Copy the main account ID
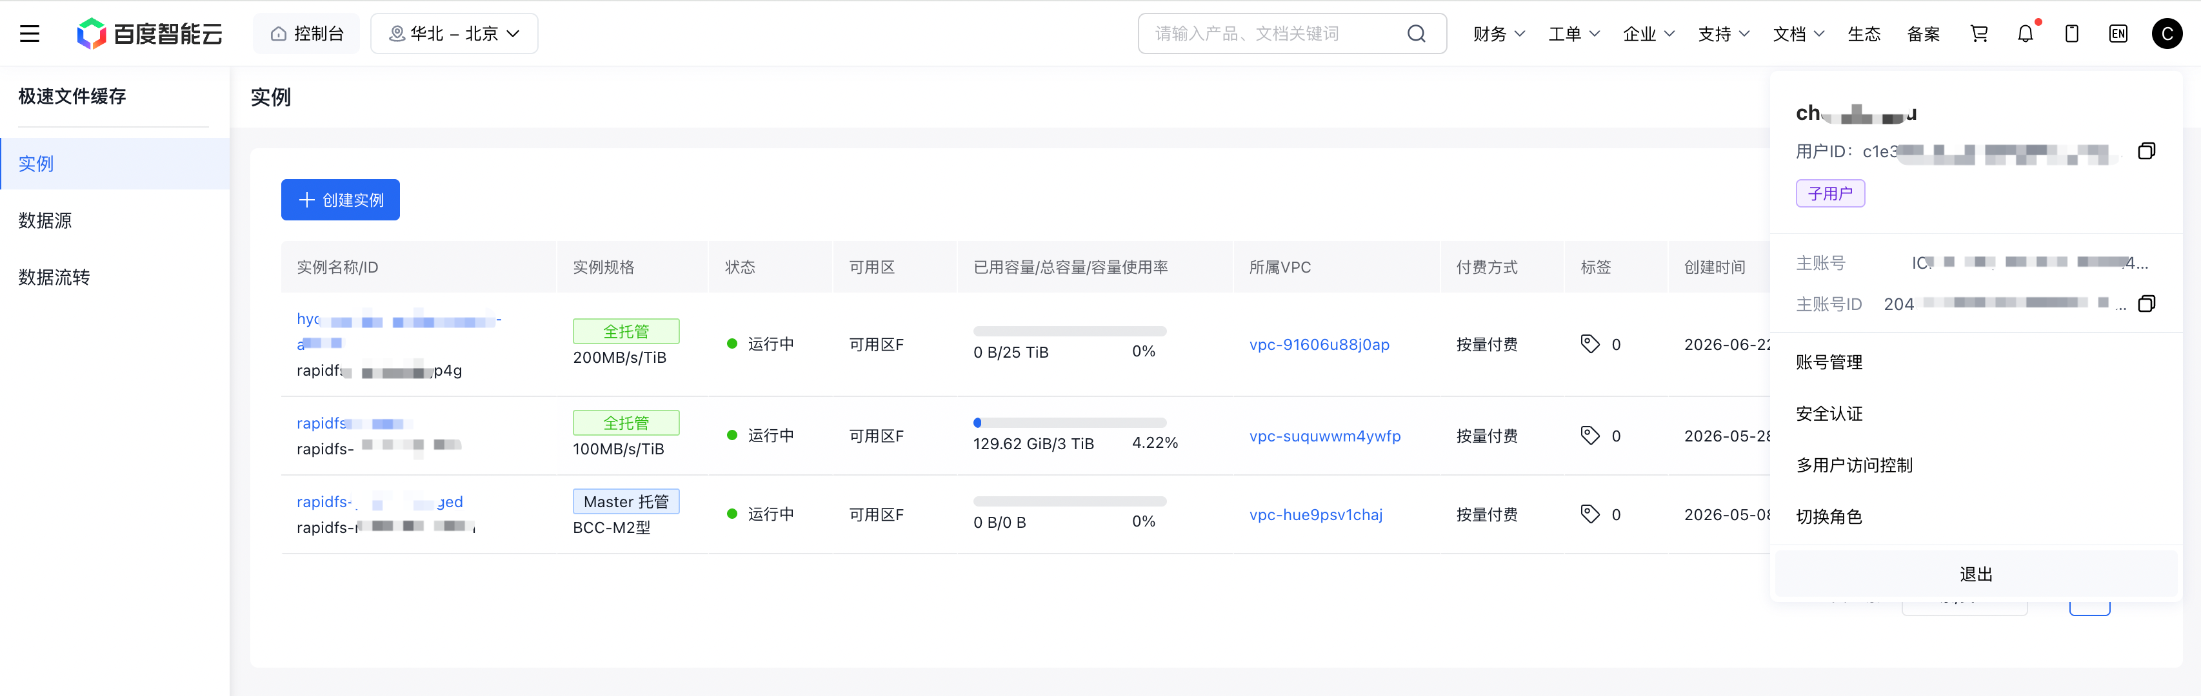 tap(2146, 304)
